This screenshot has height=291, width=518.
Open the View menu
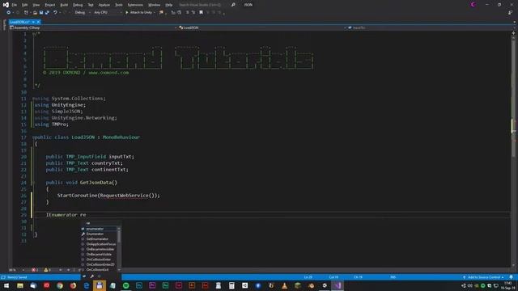point(36,5)
